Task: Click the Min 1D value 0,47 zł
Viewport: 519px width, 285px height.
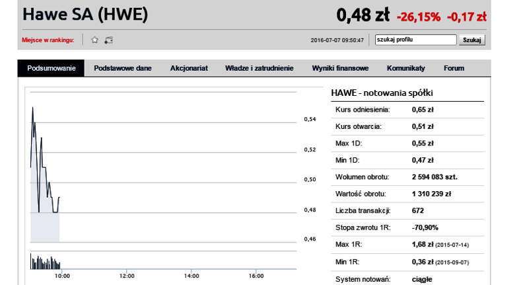Action: pos(423,161)
